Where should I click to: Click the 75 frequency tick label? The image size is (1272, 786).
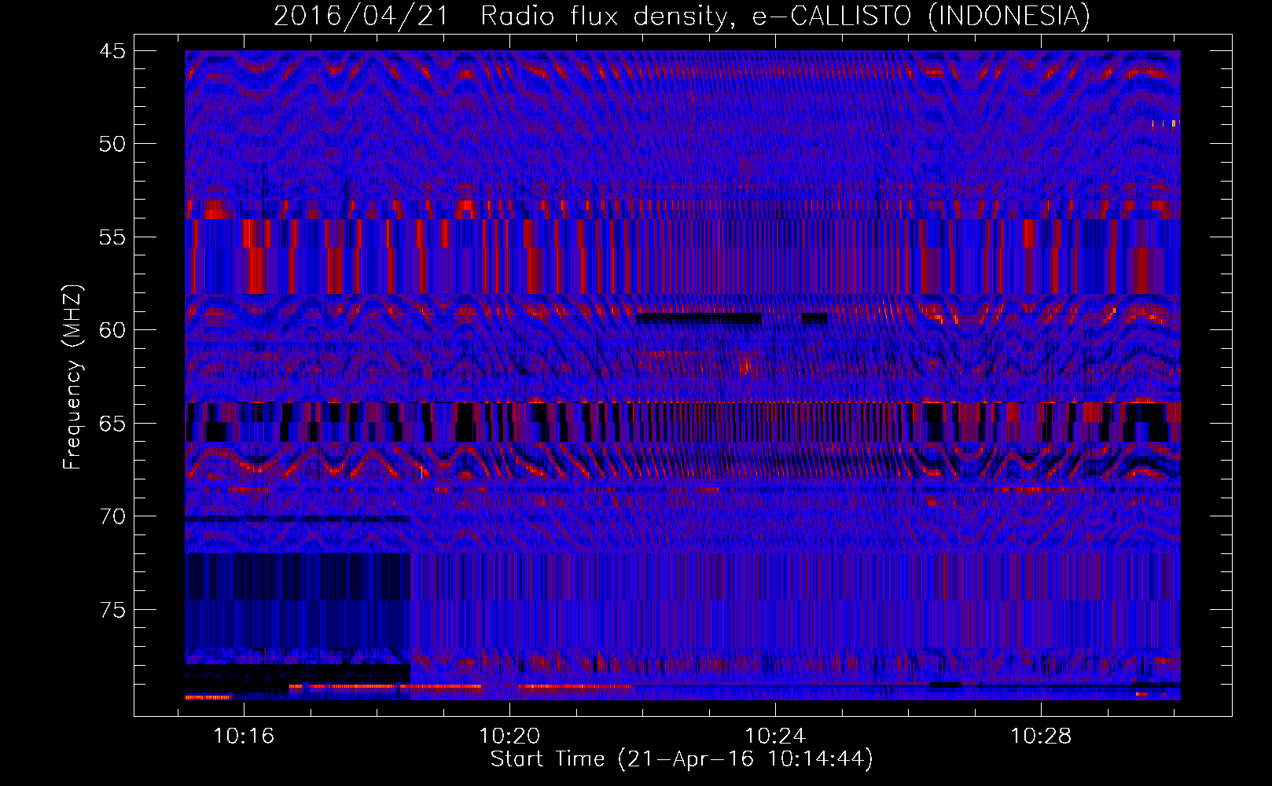click(112, 610)
